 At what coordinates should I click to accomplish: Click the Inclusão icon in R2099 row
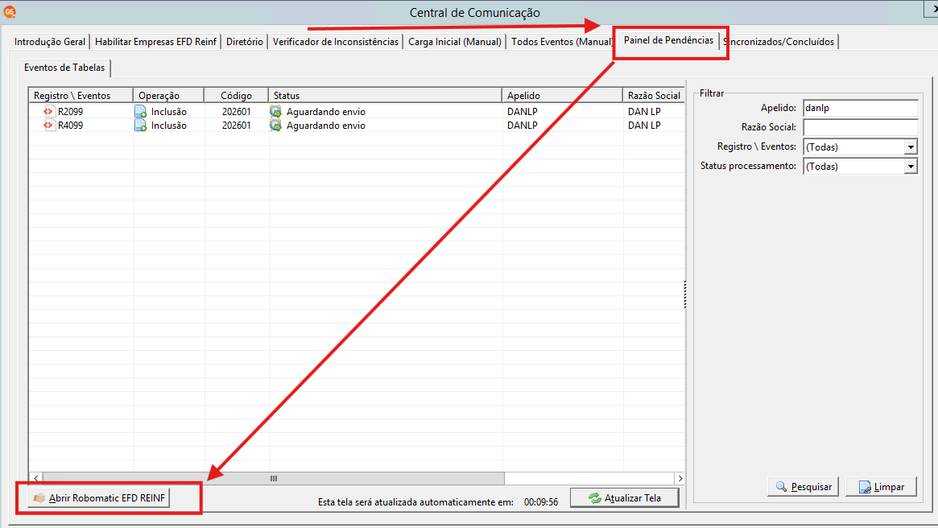coord(141,111)
